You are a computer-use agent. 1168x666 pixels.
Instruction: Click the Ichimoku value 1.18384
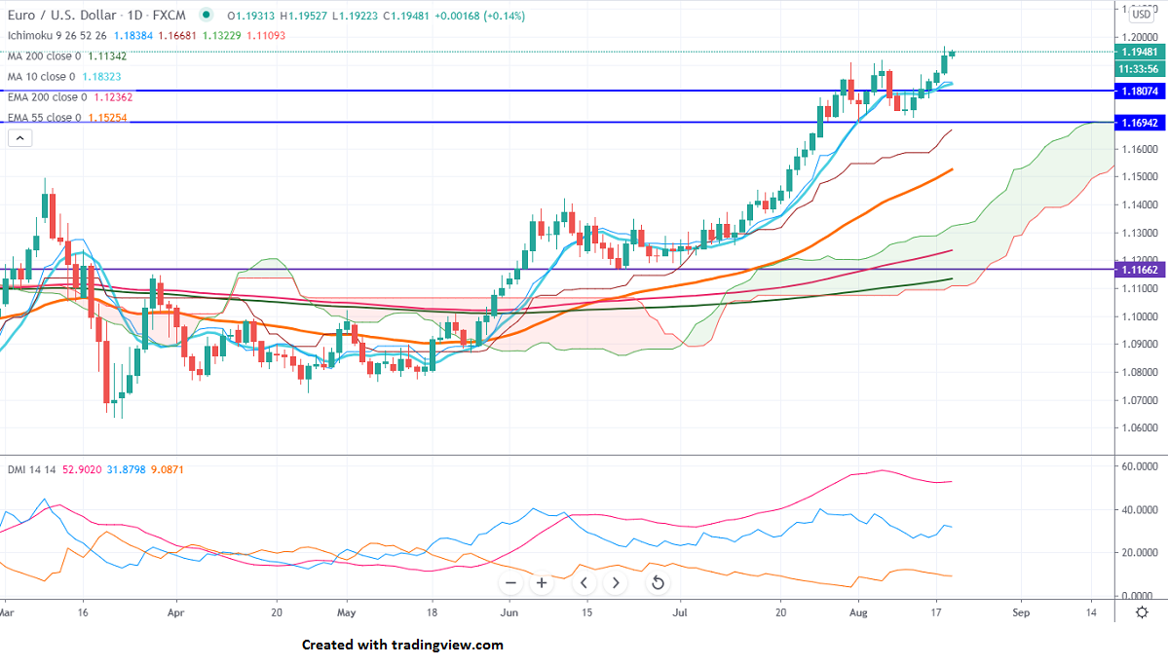pyautogui.click(x=133, y=36)
